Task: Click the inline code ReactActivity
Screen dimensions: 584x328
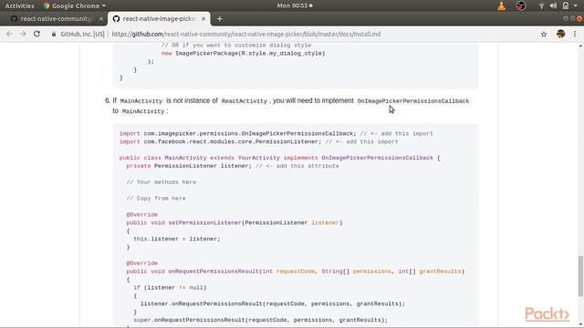Action: click(x=245, y=101)
